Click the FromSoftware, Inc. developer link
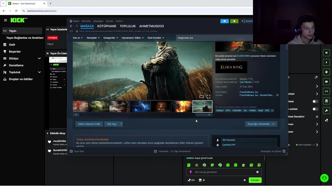Viewport: 332px width, 186px height. pos(249,92)
